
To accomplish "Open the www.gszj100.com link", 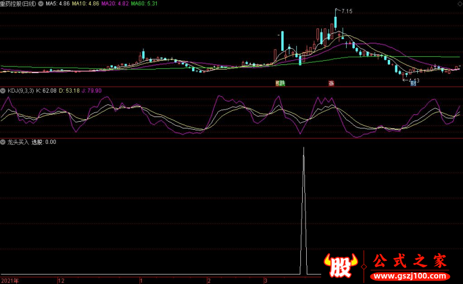I will point(410,276).
